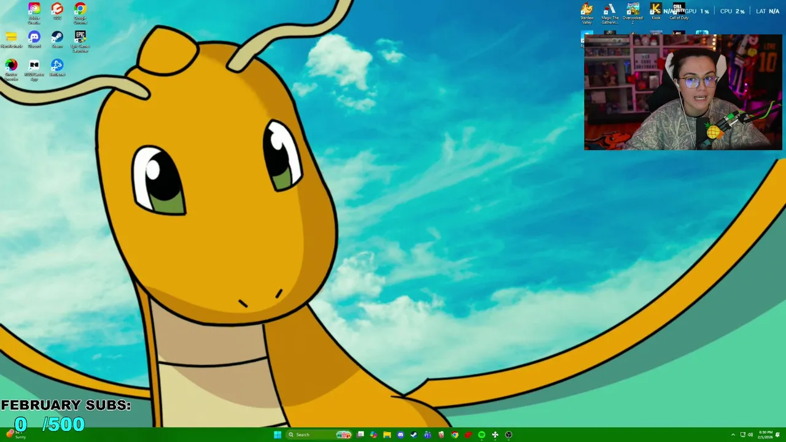Open the taskbar clock and date
The width and height of the screenshot is (786, 442).
pos(765,435)
